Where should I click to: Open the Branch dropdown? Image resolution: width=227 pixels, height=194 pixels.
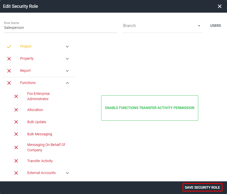click(x=199, y=26)
